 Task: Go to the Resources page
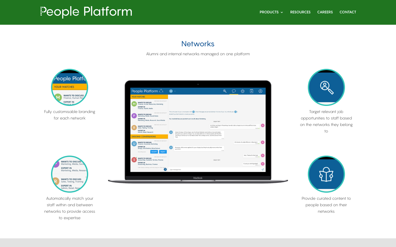point(300,12)
